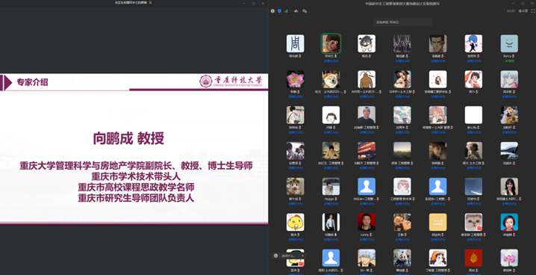Close the floating chat input bar
Image resolution: width=536 pixels, height=275 pixels.
pyautogui.click(x=302, y=256)
